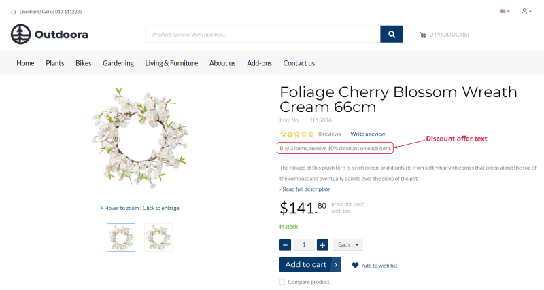Expand the user account dropdown
The height and width of the screenshot is (290, 544).
526,11
